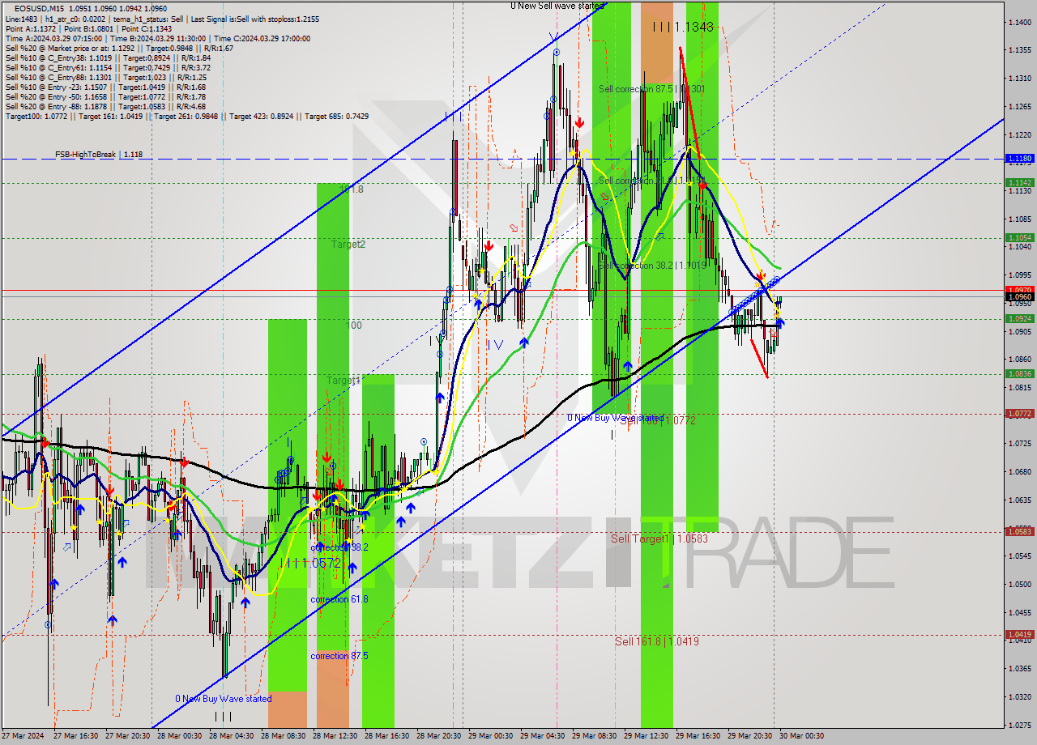Click the 1.0275 price axis label
Viewport: 1037px width, 745px height.
click(x=1019, y=725)
